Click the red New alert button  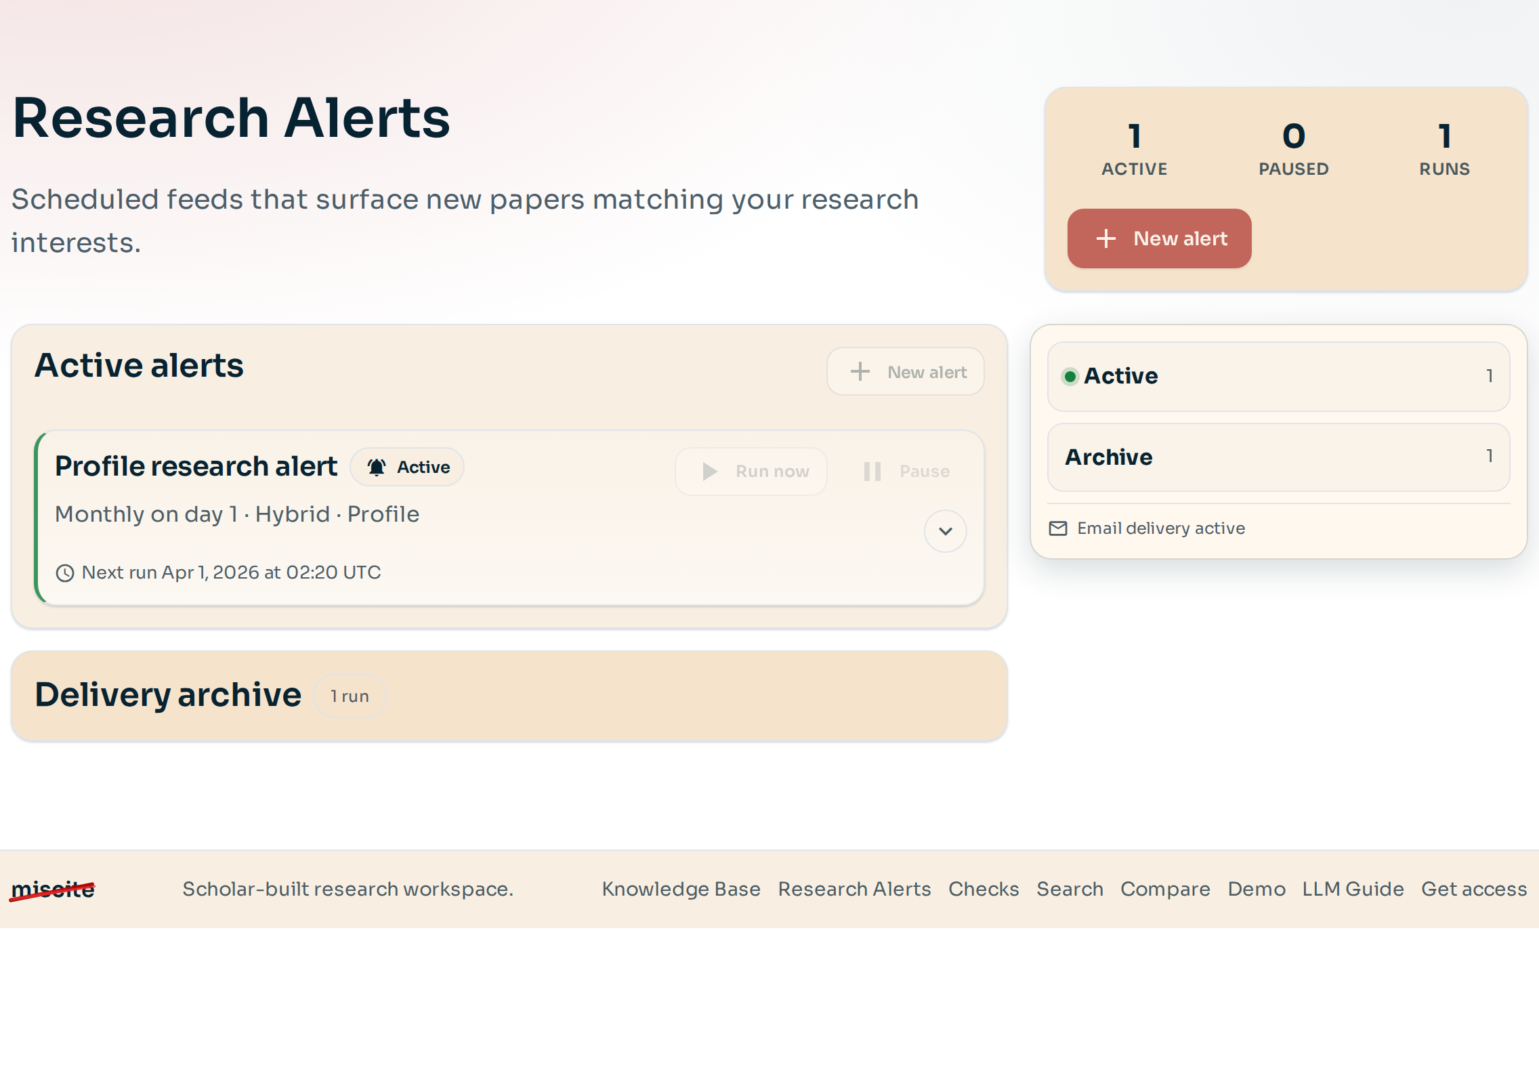click(1159, 238)
